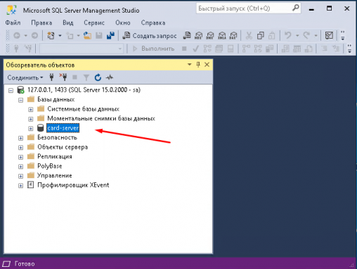Screen dimensions: 357x269
Task: Click the MDX query toolbar icon
Action: (198, 36)
